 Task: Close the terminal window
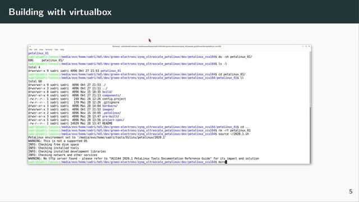tap(309, 46)
